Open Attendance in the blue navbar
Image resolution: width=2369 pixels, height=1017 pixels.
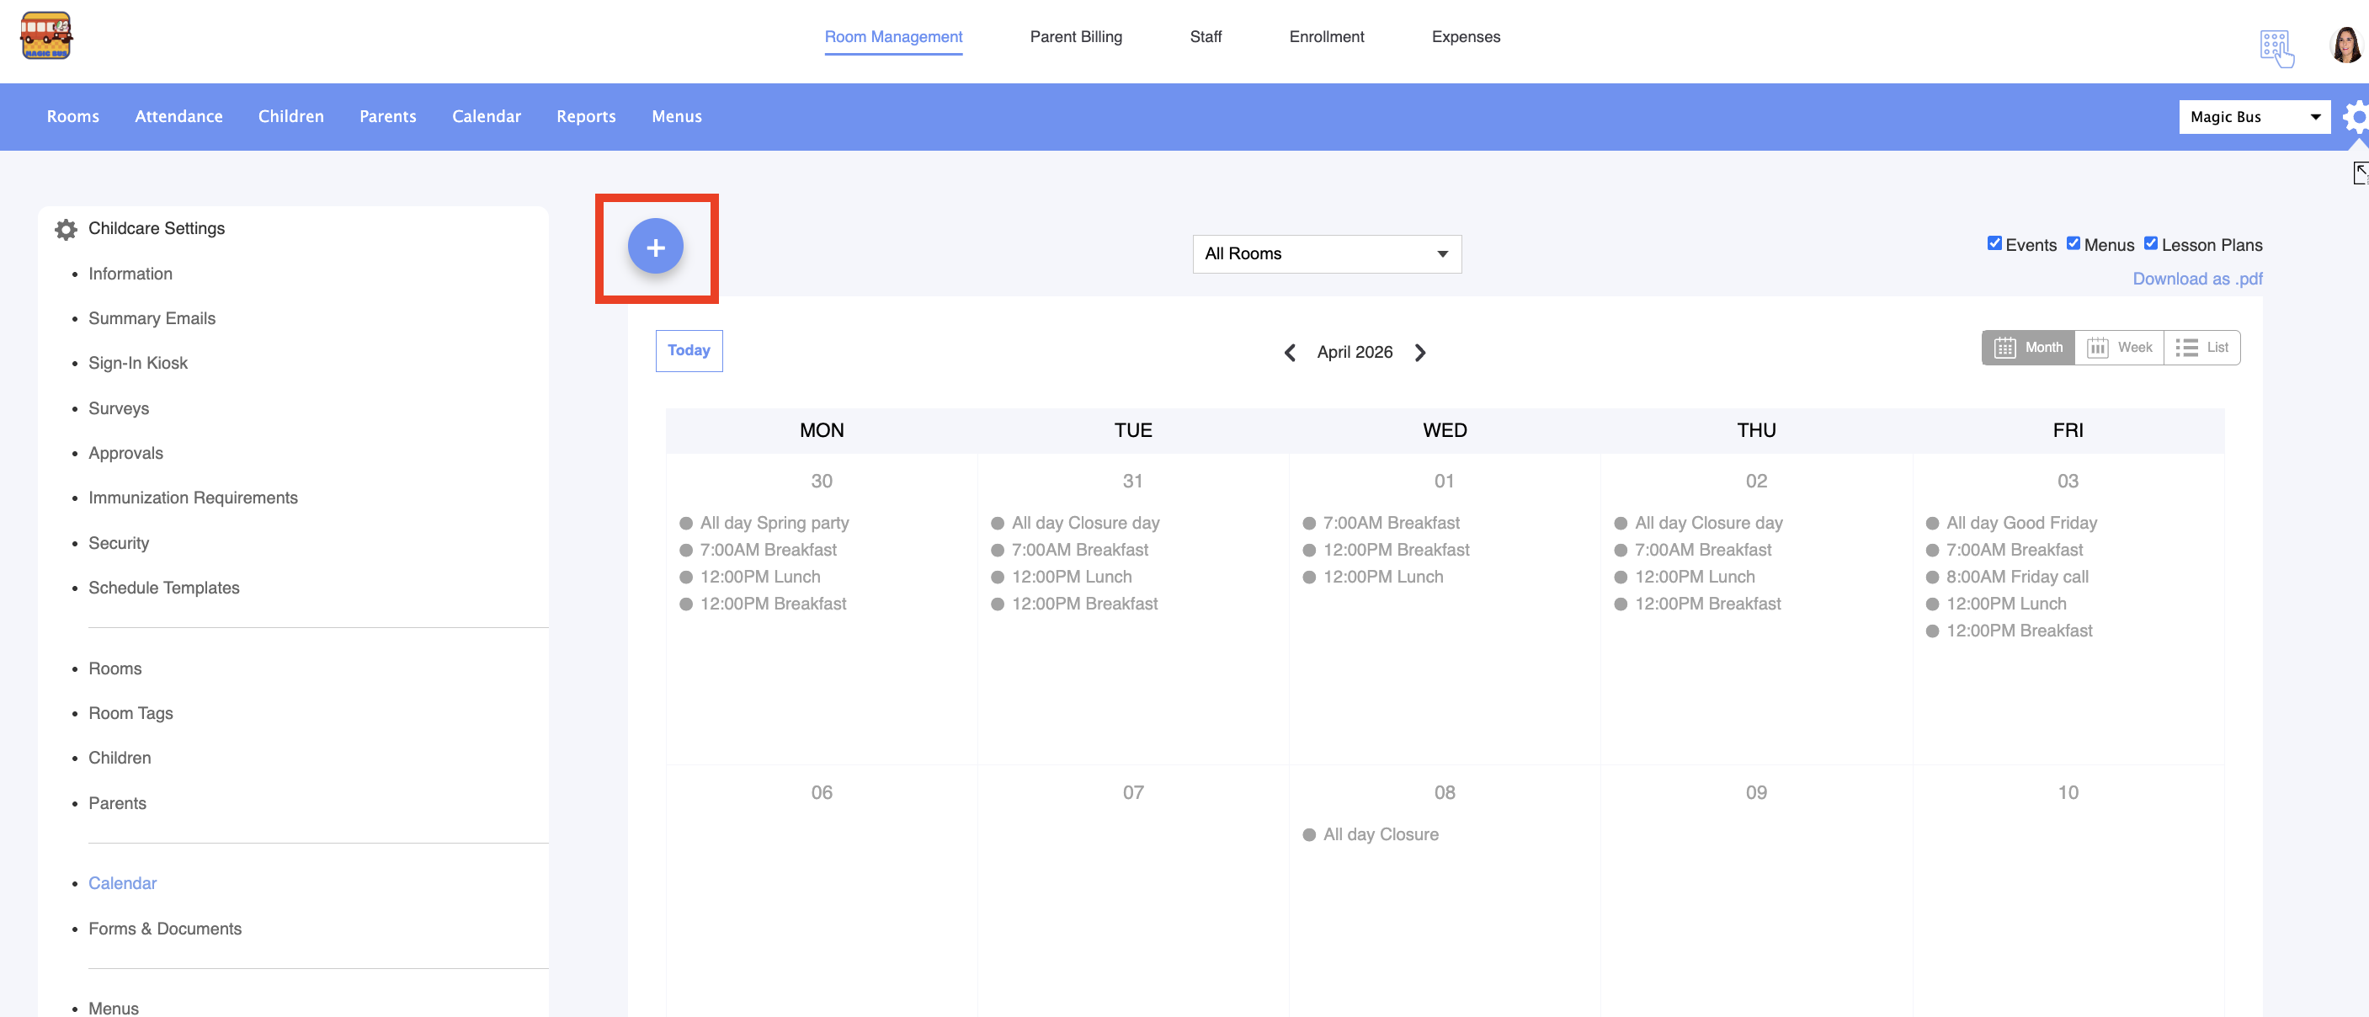click(x=178, y=117)
